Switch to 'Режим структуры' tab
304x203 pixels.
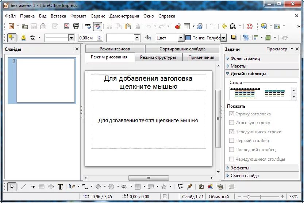pos(158,57)
